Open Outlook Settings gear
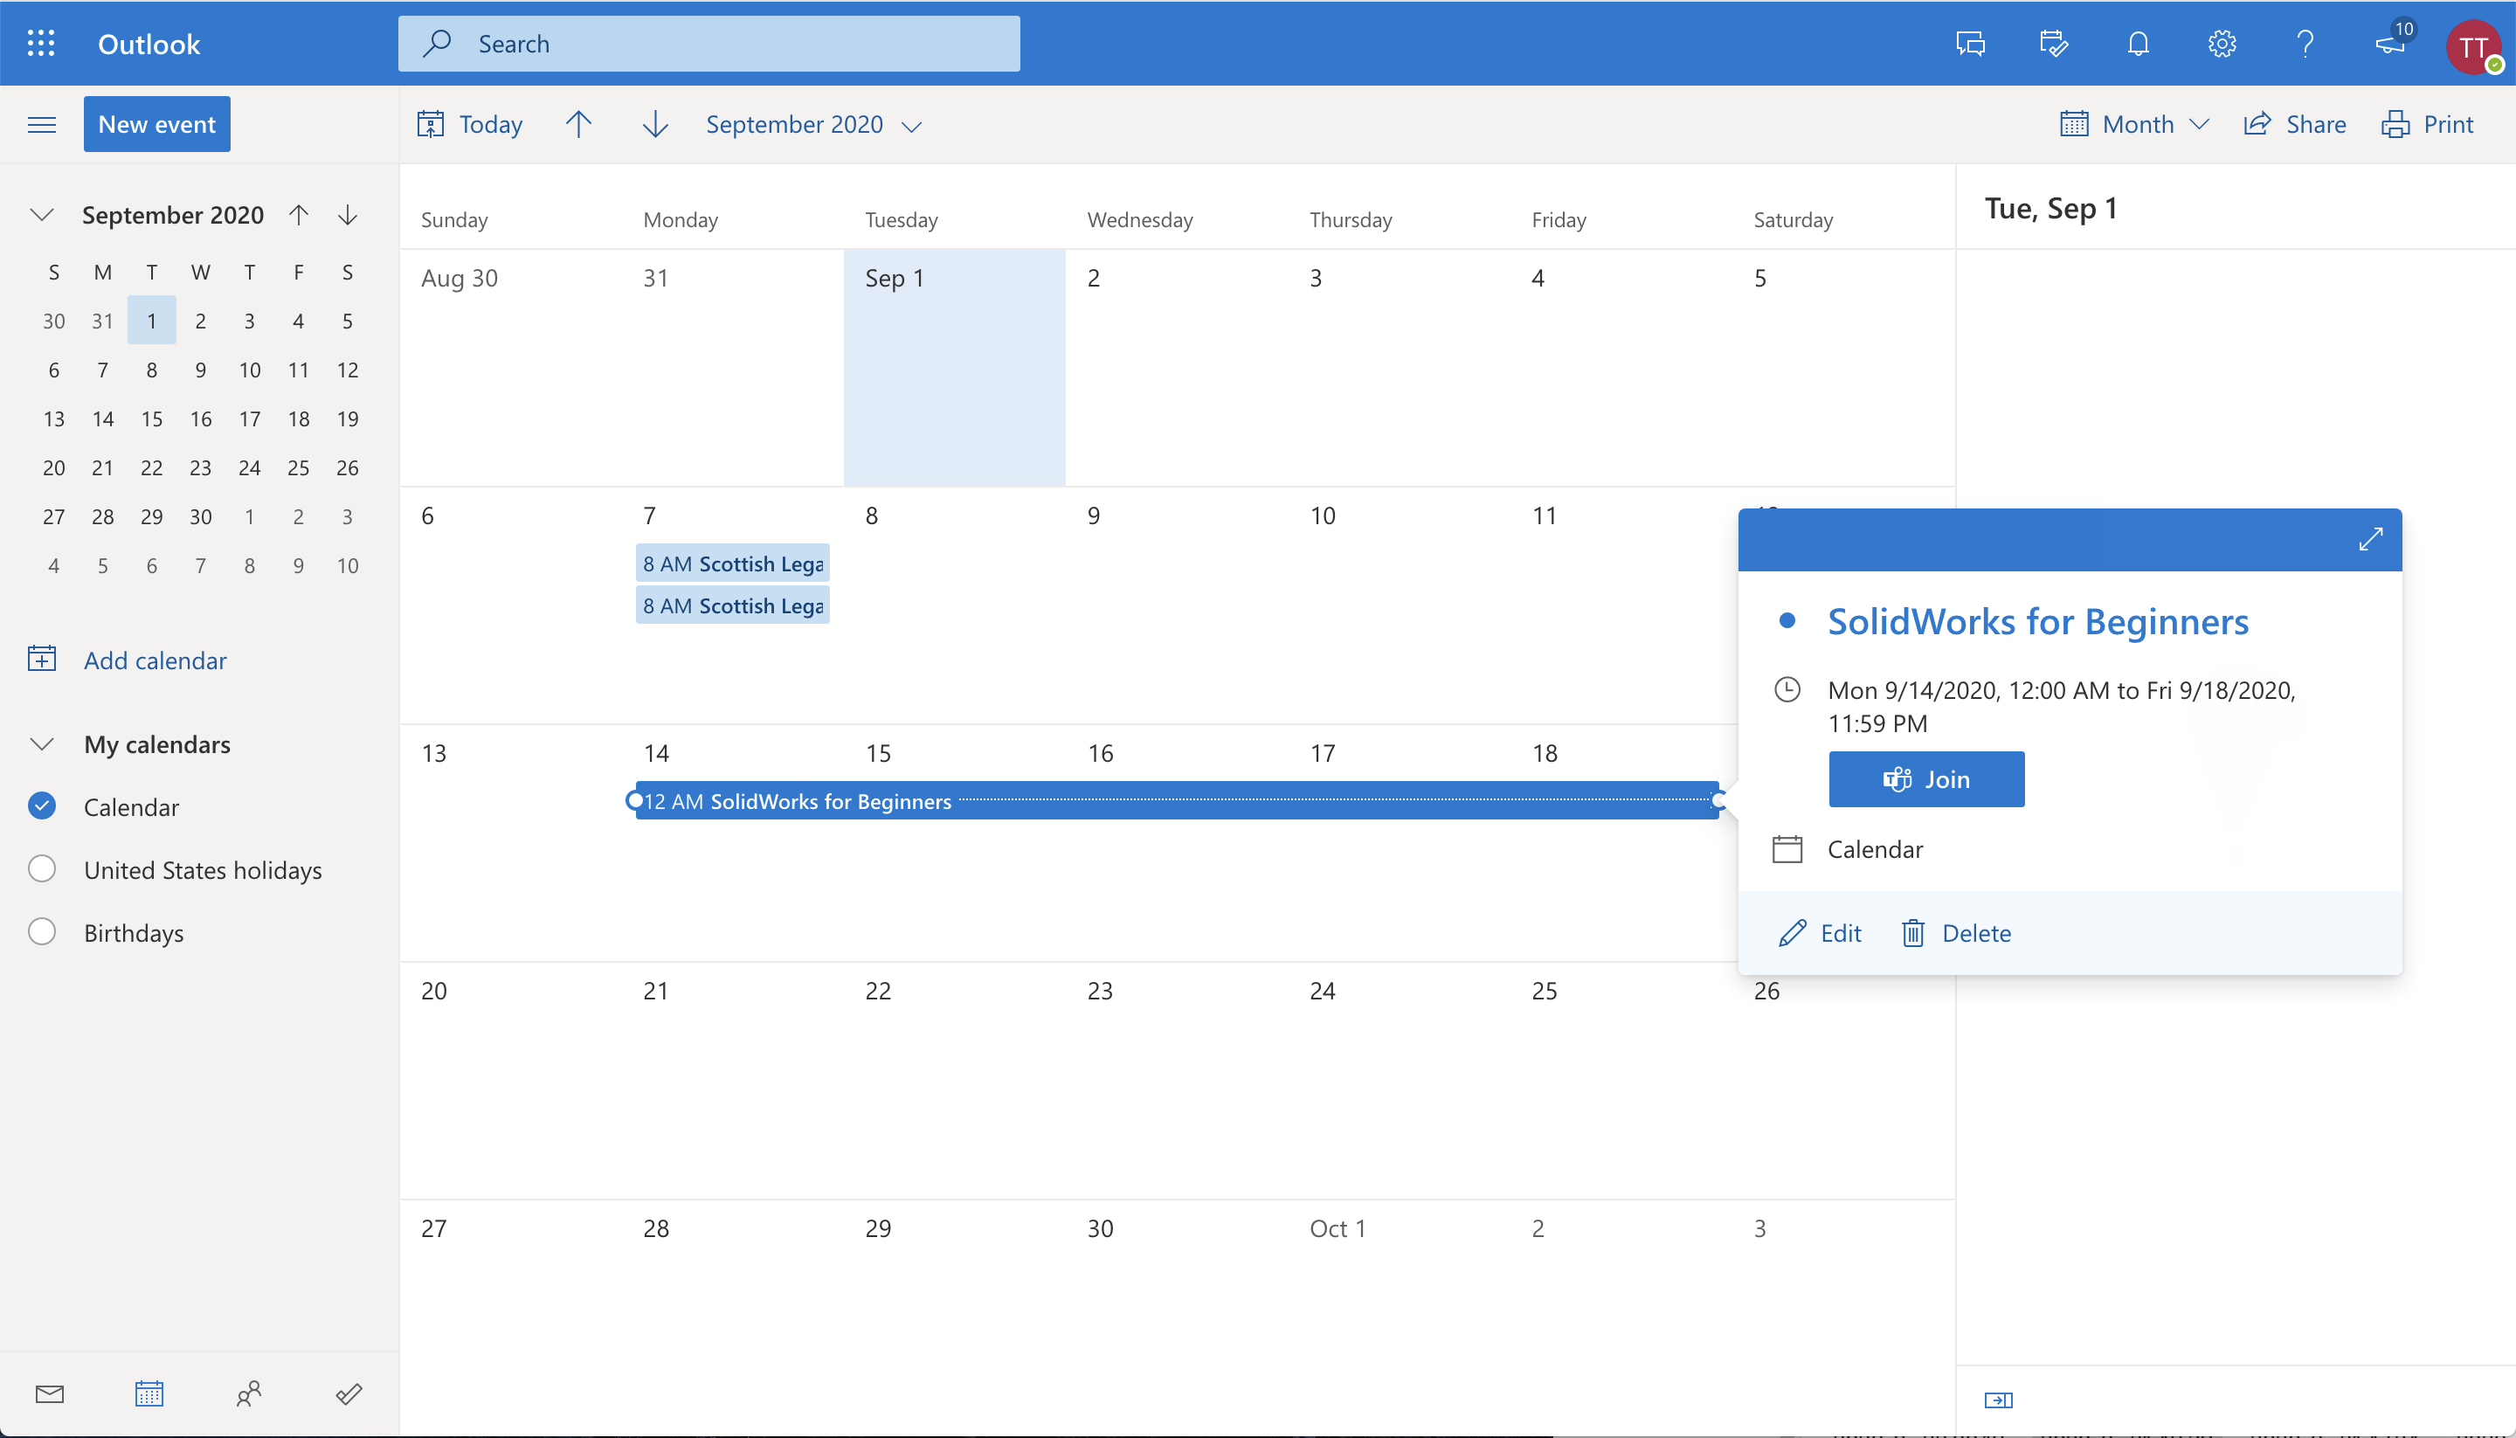This screenshot has height=1438, width=2516. tap(2222, 43)
